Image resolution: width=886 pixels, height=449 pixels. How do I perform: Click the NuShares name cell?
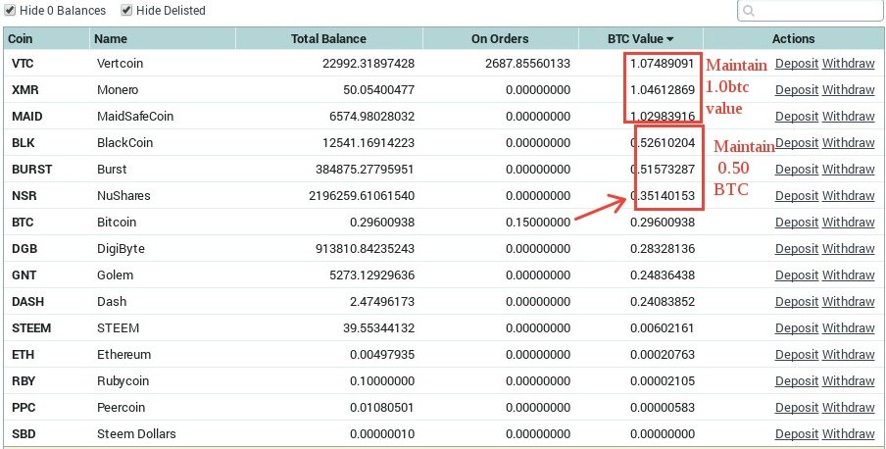(123, 196)
